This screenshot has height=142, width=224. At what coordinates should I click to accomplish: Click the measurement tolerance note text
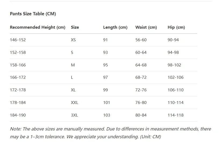click(x=110, y=133)
